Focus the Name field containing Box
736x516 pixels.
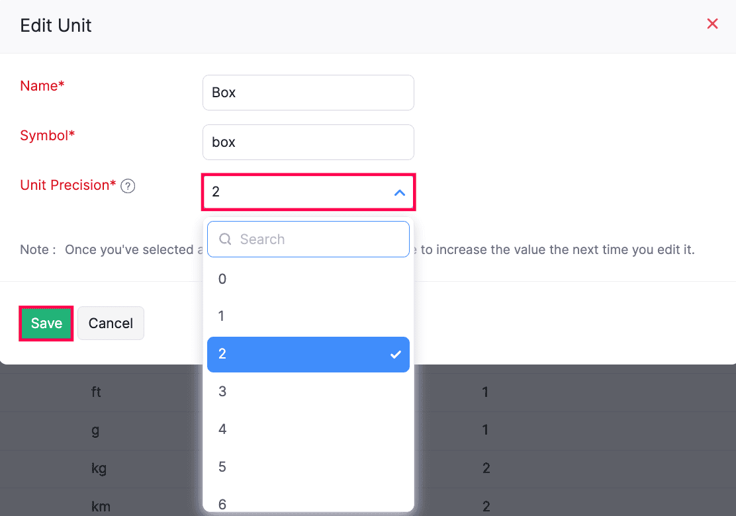tap(308, 93)
